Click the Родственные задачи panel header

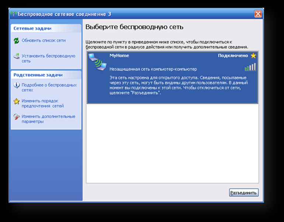click(38, 75)
